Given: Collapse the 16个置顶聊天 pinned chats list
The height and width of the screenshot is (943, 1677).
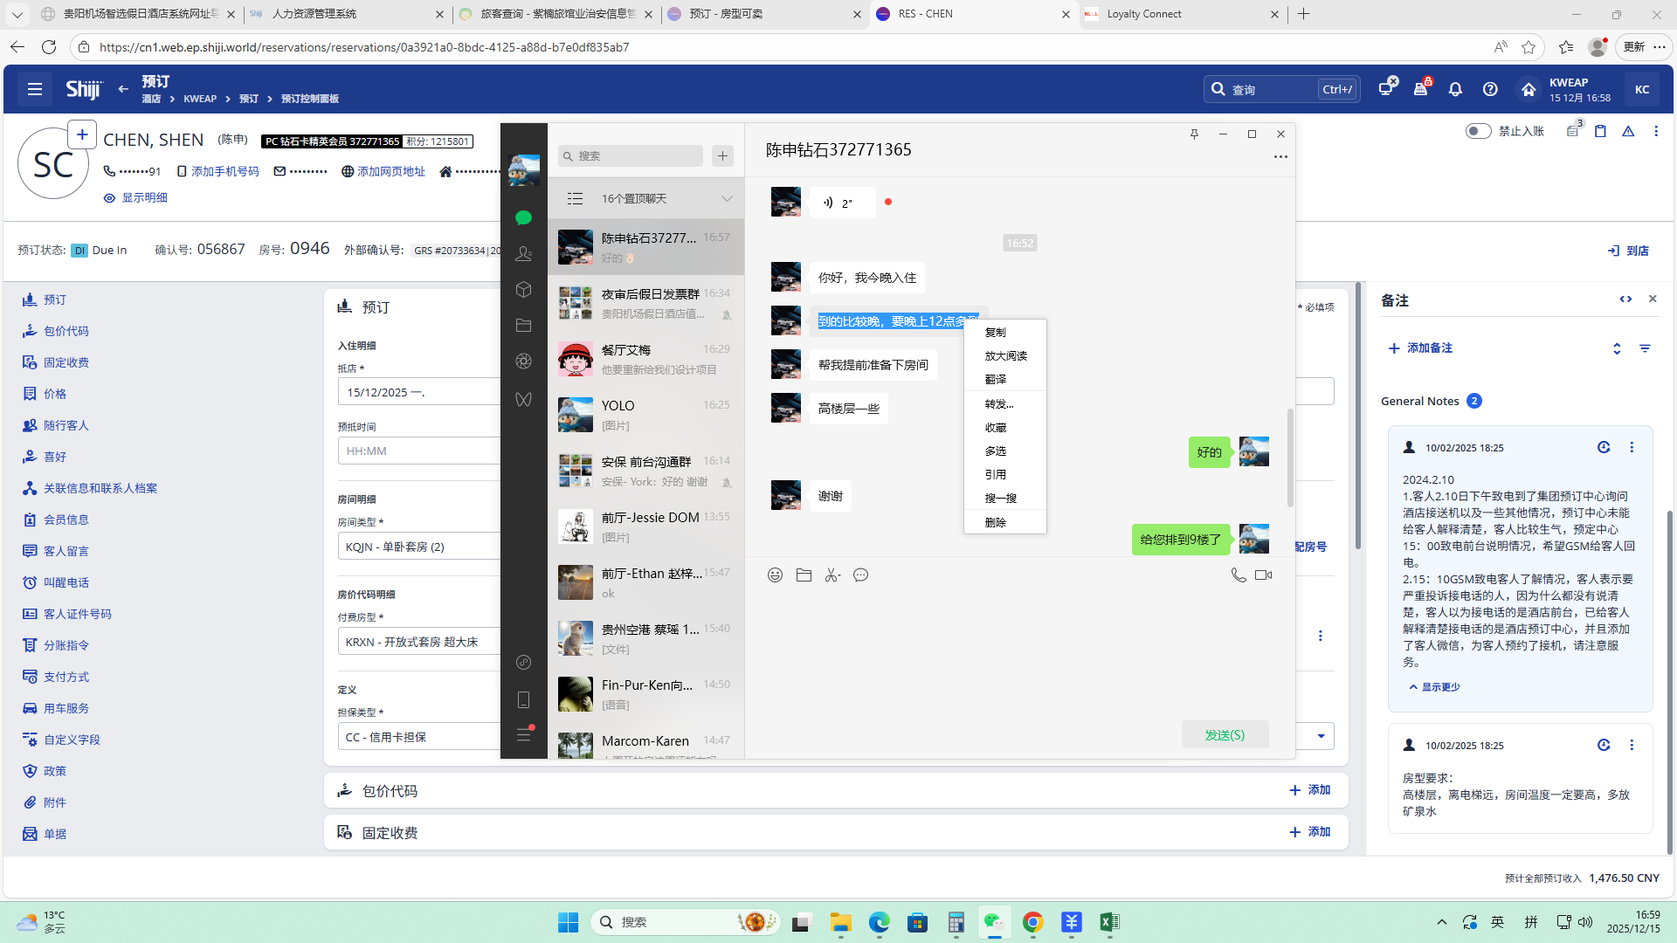Looking at the screenshot, I should [727, 199].
